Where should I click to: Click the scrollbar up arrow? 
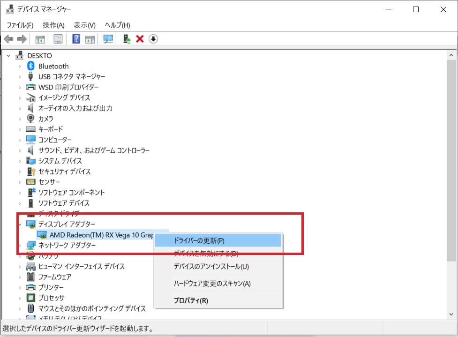tap(451, 55)
